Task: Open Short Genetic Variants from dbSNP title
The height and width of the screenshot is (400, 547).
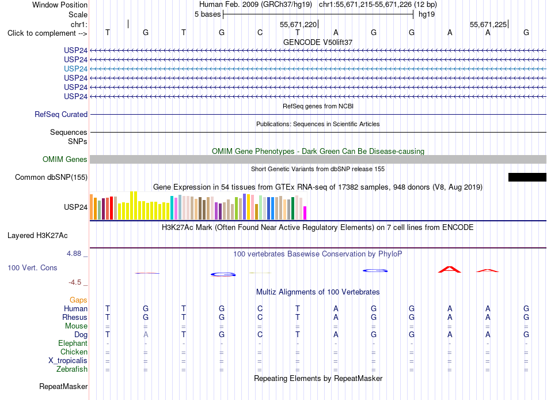Action: pos(318,169)
